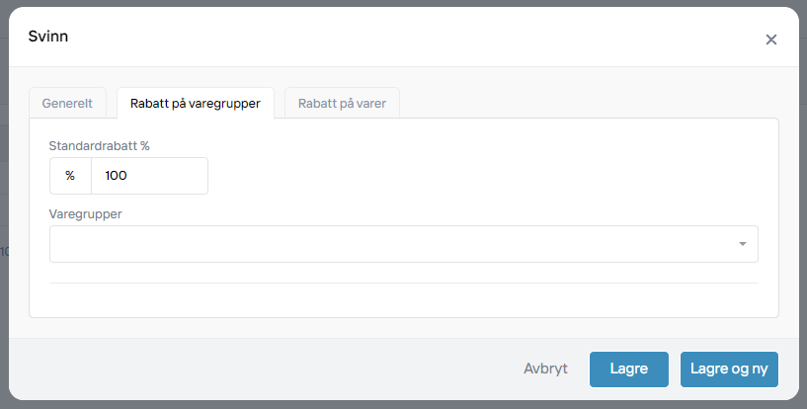
Task: Click the Varegrupper field label
Action: point(85,213)
